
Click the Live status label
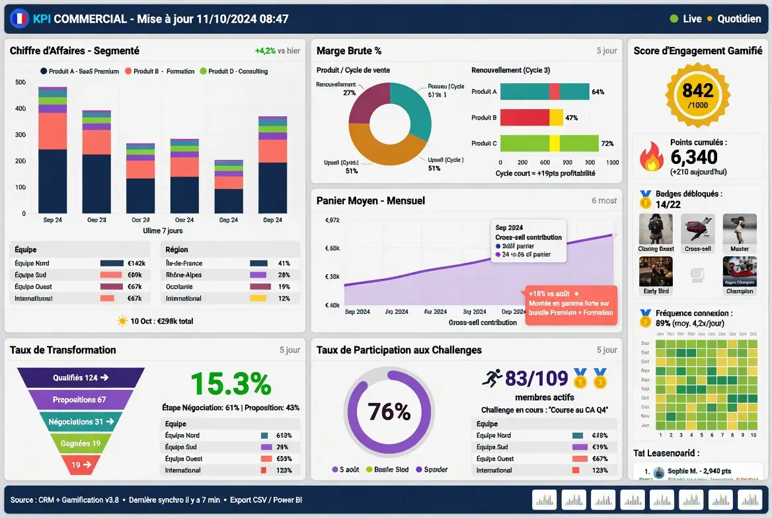pos(692,18)
